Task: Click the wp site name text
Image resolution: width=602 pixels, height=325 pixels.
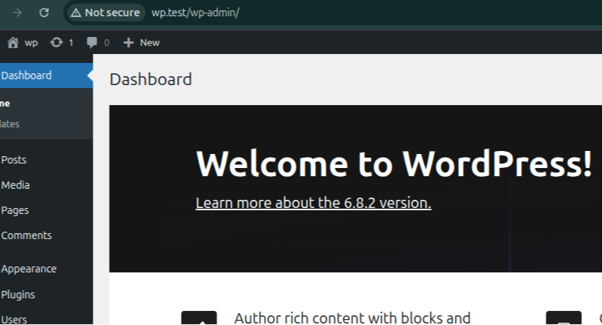Action: tap(31, 43)
